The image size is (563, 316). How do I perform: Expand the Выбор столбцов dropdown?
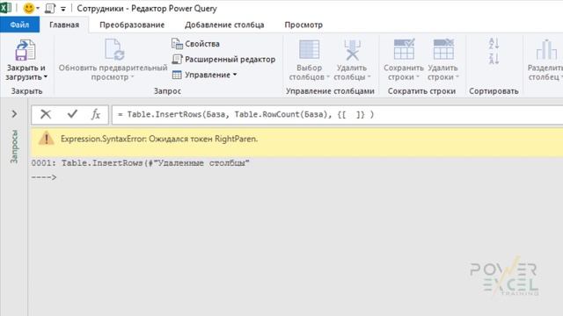click(327, 77)
